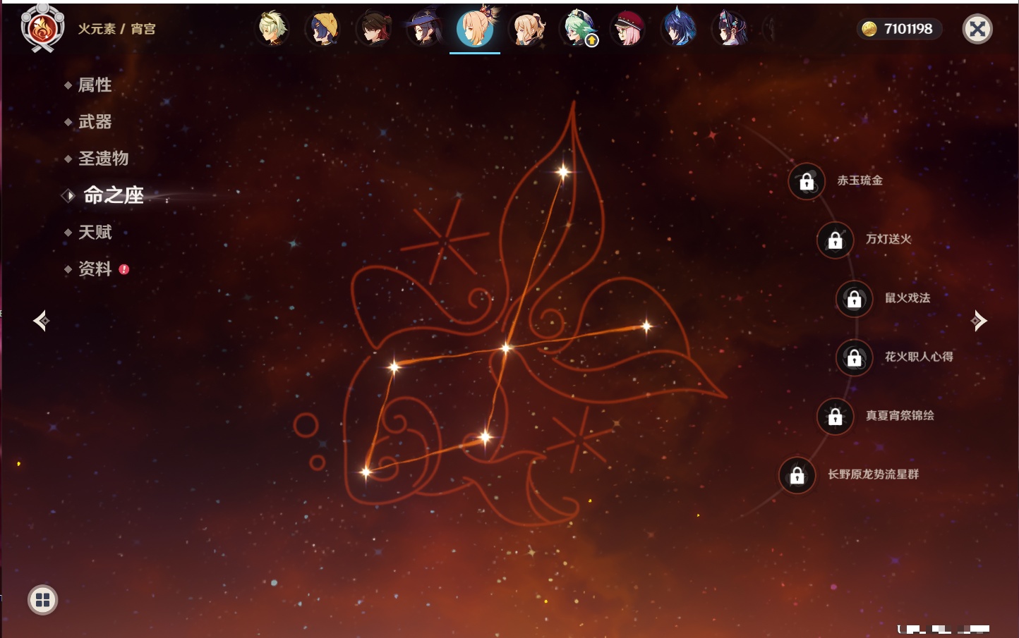This screenshot has width=1019, height=638.
Task: Open the locked 万灯送火 constellation icon
Action: 836,240
